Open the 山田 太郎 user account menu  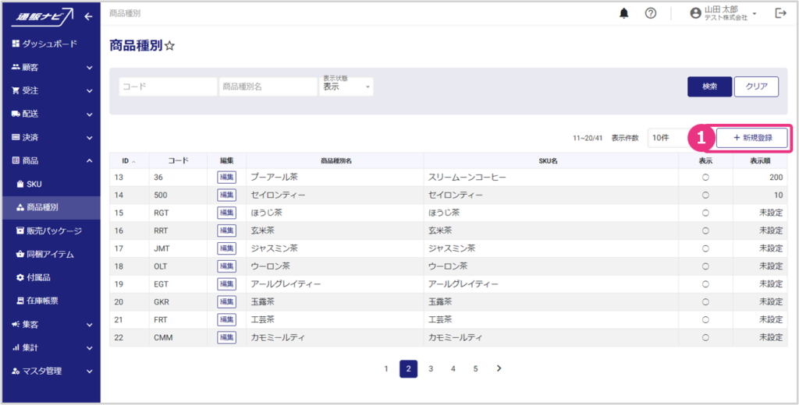click(723, 13)
